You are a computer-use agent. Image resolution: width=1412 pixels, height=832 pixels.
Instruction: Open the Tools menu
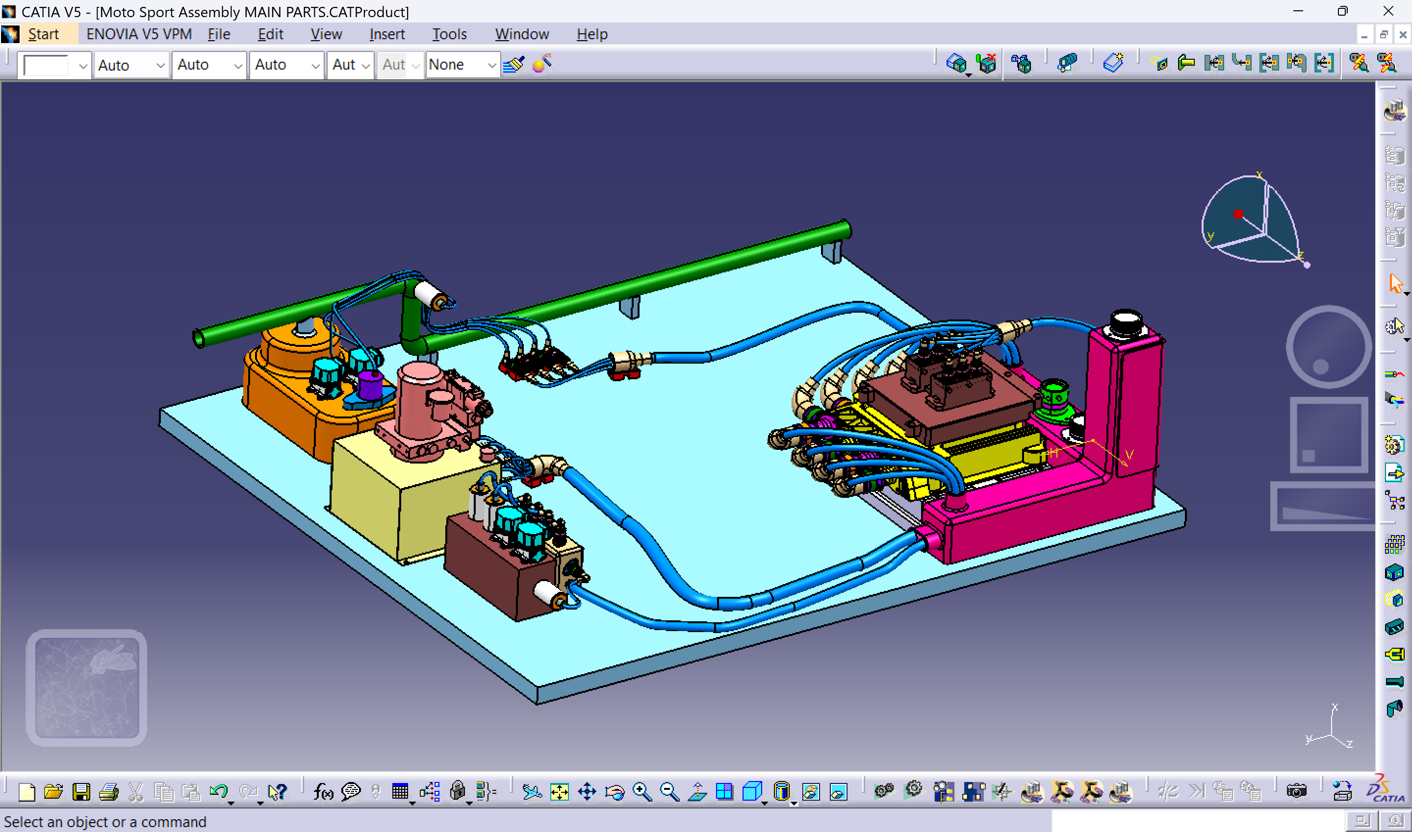tap(449, 34)
